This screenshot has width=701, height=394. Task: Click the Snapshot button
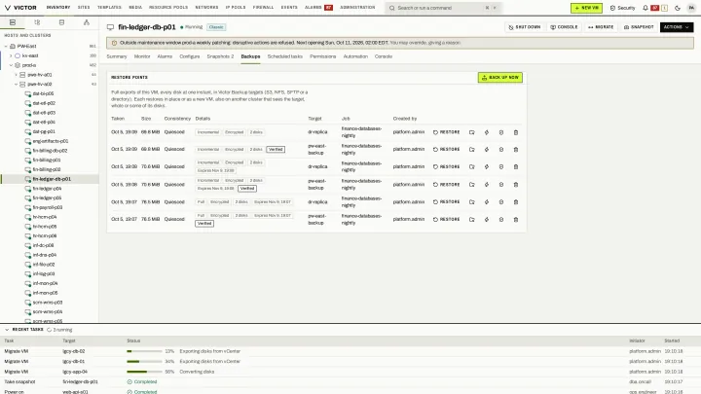click(x=639, y=27)
